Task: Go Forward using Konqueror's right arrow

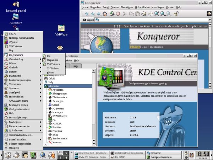Action: [x=99, y=14]
